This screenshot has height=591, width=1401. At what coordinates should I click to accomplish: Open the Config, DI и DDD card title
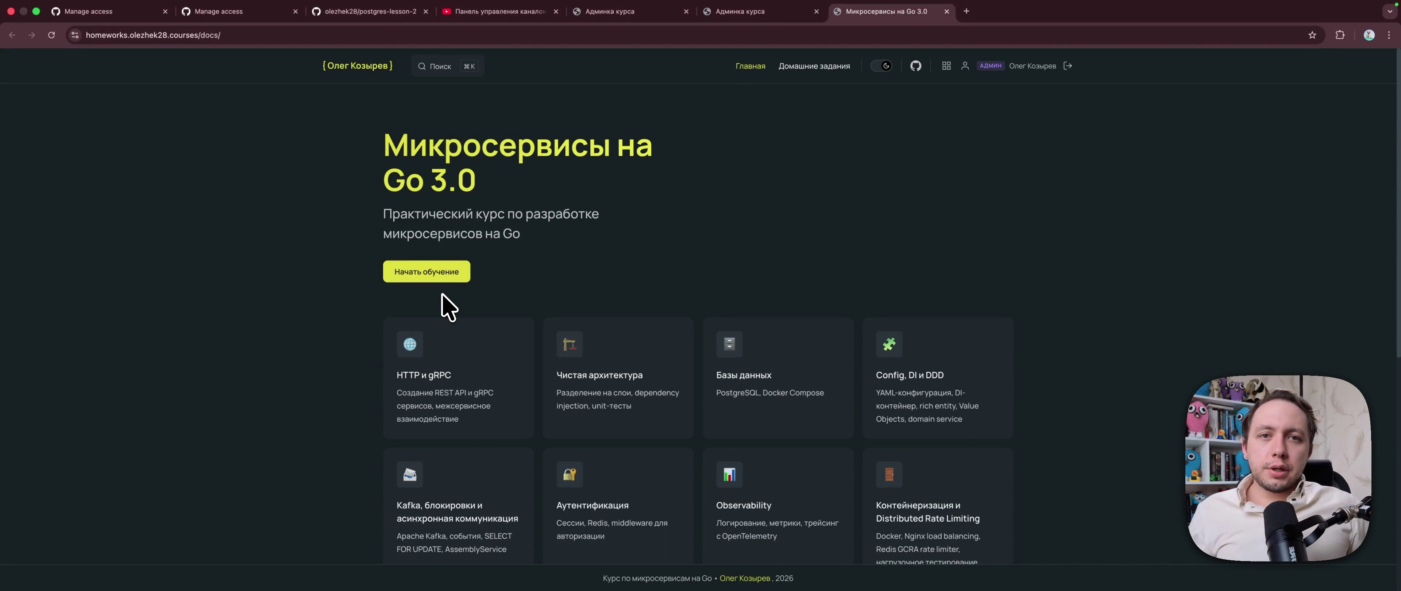909,375
